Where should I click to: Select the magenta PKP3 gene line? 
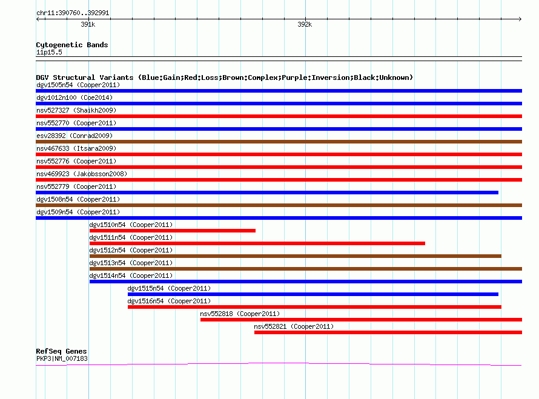[279, 364]
